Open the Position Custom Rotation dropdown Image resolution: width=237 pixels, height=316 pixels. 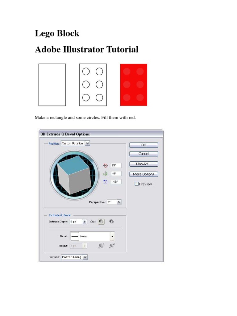click(75, 143)
